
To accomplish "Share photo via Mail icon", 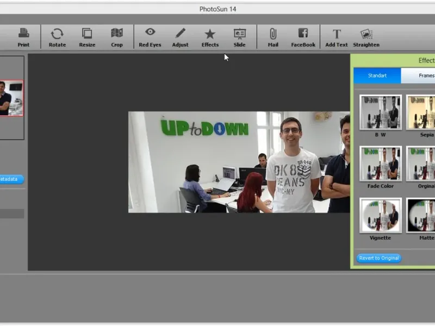I will click(273, 36).
